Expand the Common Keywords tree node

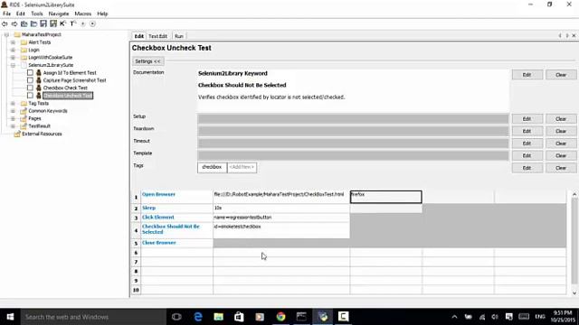(13, 110)
